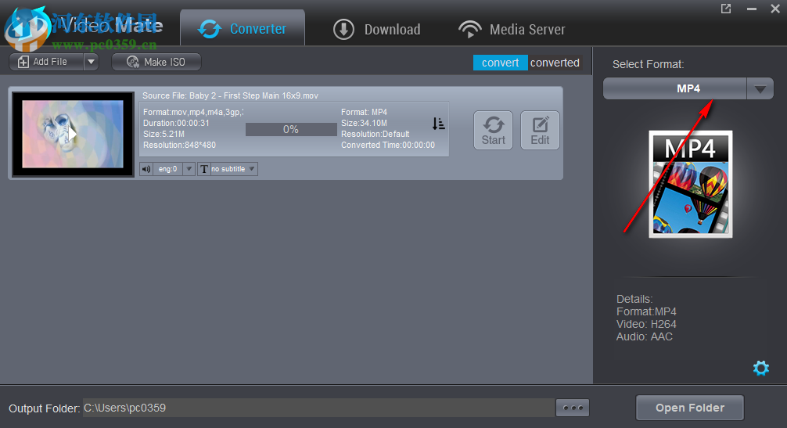Image resolution: width=787 pixels, height=428 pixels.
Task: Click "Audio: AAC" details text
Action: [x=645, y=336]
